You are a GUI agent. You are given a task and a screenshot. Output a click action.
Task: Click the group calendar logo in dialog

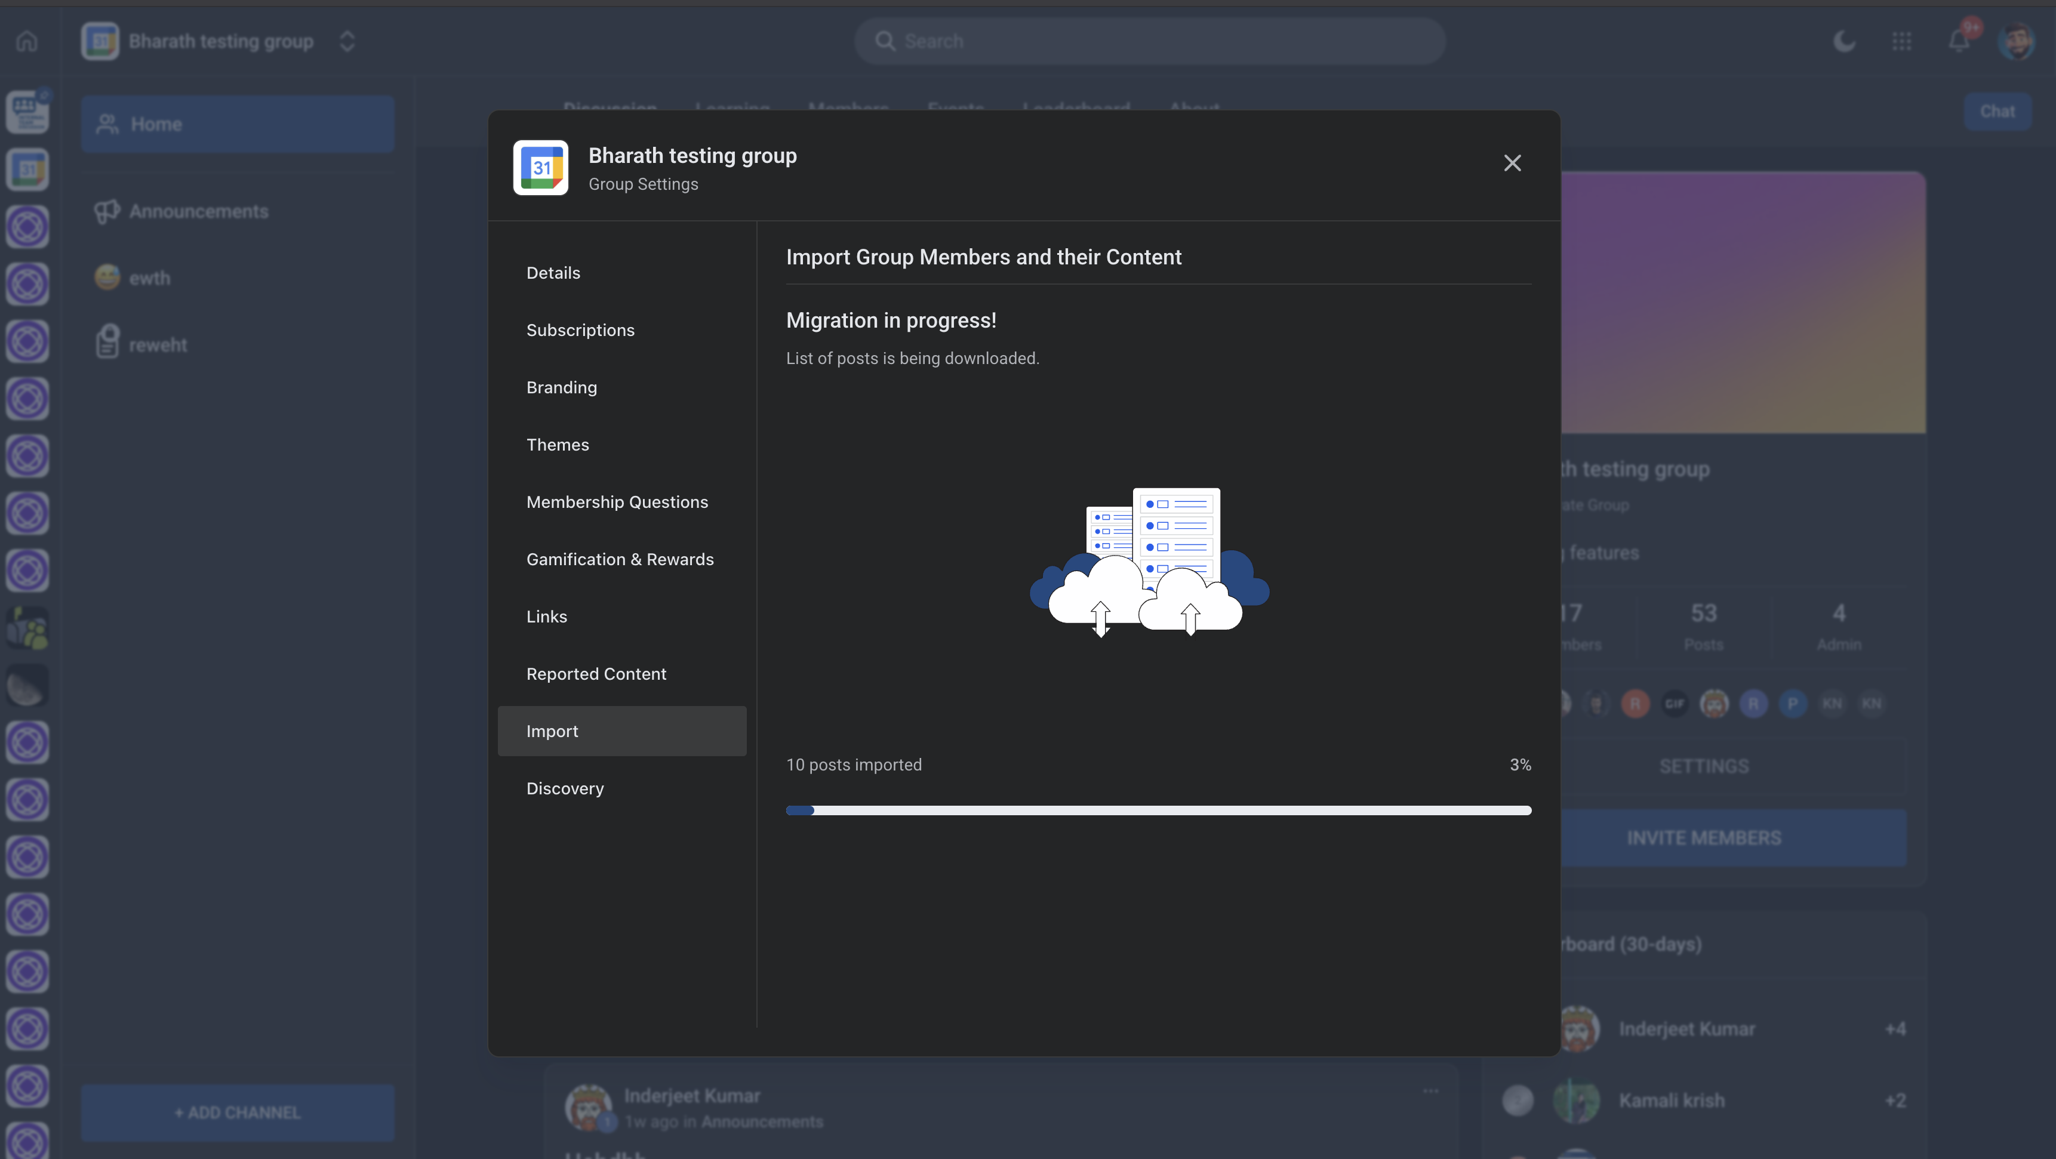click(540, 168)
